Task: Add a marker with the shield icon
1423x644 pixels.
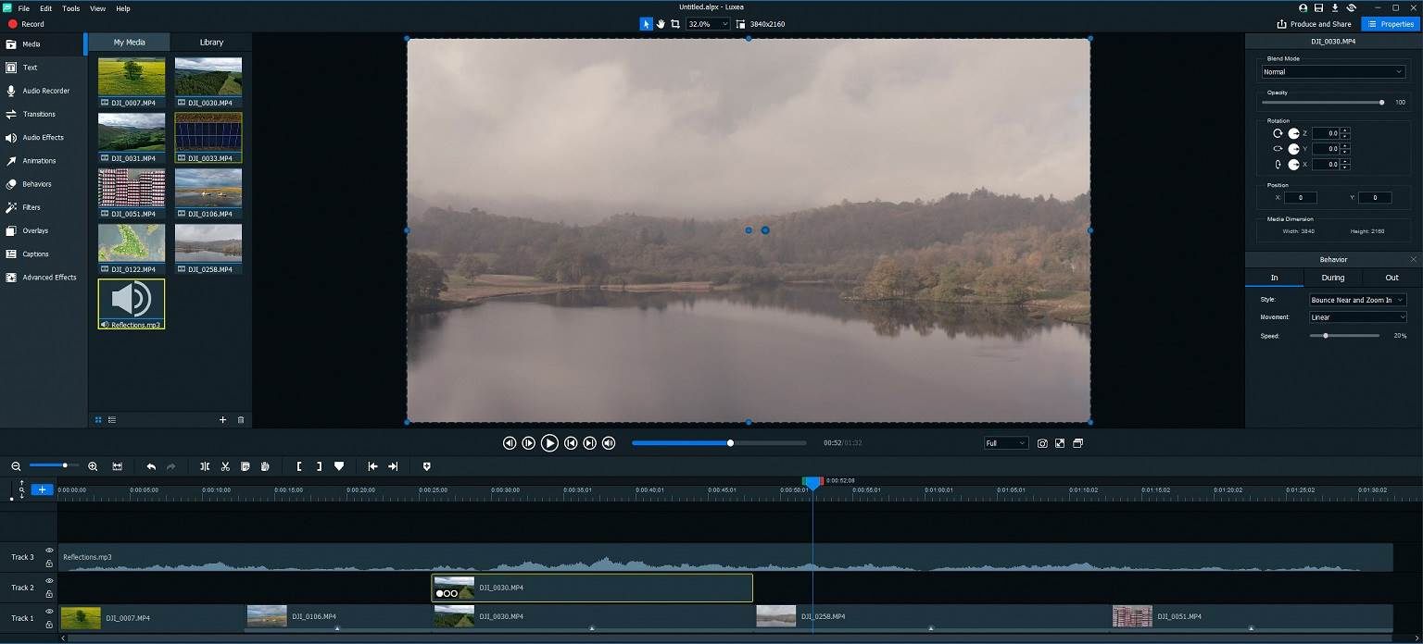Action: tap(426, 466)
